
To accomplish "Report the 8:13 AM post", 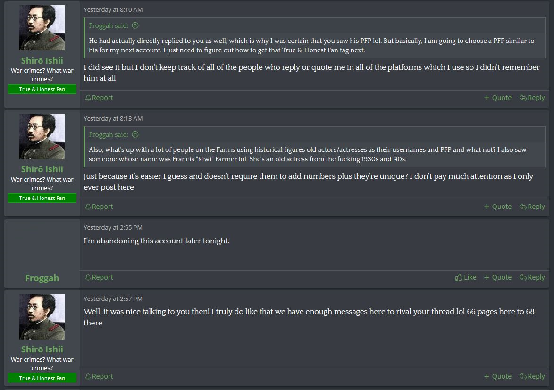I will tap(99, 207).
